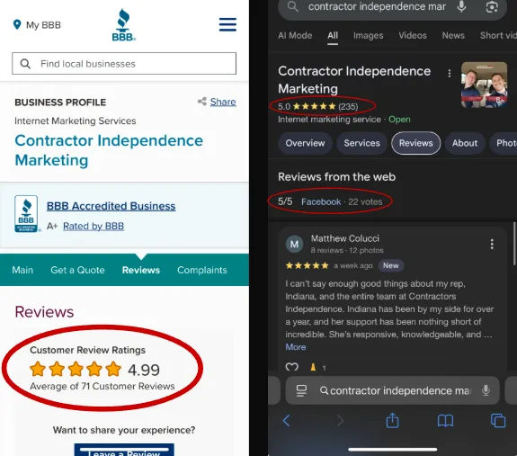Image resolution: width=517 pixels, height=456 pixels.
Task: Tap Safari back arrow
Action: pyautogui.click(x=286, y=421)
